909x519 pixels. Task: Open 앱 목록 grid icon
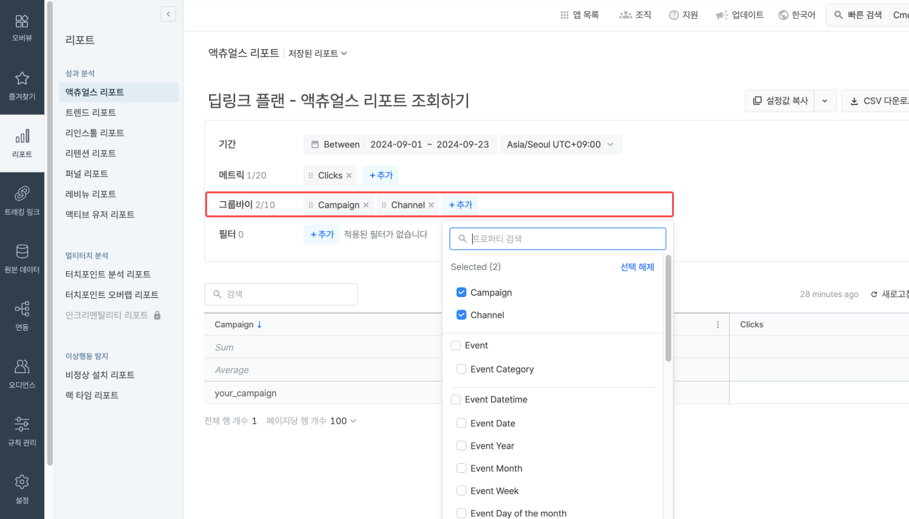(x=564, y=15)
